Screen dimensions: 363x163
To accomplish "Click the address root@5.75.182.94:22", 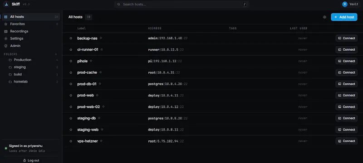I will 166,141.
